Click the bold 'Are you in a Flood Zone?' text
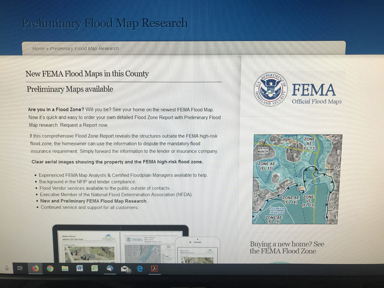 pyautogui.click(x=56, y=109)
